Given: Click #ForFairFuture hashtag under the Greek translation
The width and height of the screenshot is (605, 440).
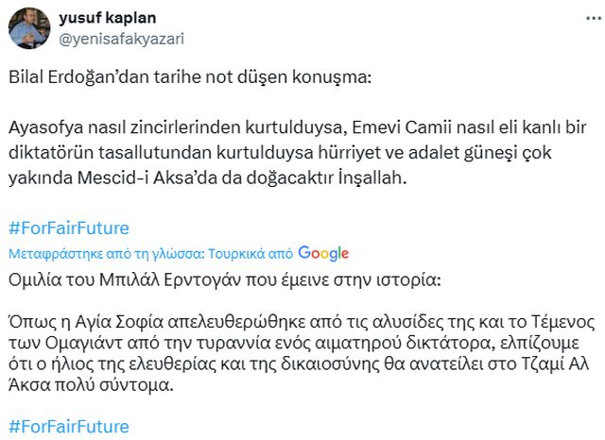Looking at the screenshot, I should tap(67, 426).
